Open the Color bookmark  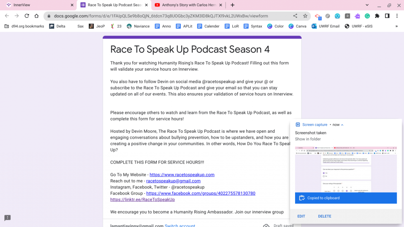coord(276,26)
